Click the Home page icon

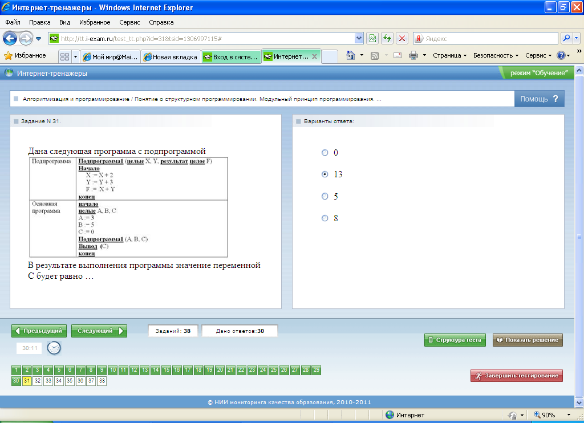(x=351, y=55)
